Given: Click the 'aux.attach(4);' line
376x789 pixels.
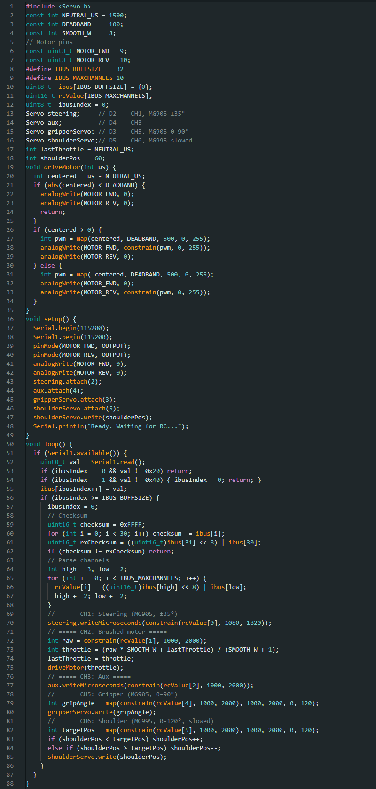Looking at the screenshot, I should coord(58,391).
